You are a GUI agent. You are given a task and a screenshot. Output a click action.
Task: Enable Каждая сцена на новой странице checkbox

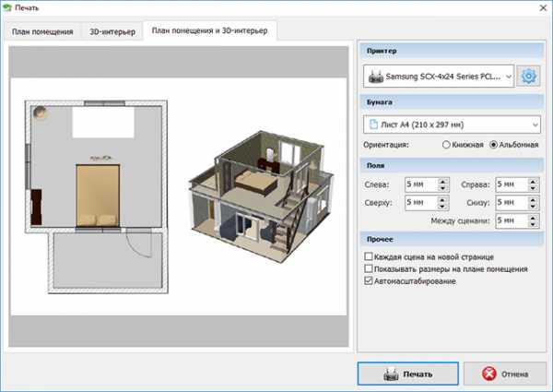tap(370, 256)
